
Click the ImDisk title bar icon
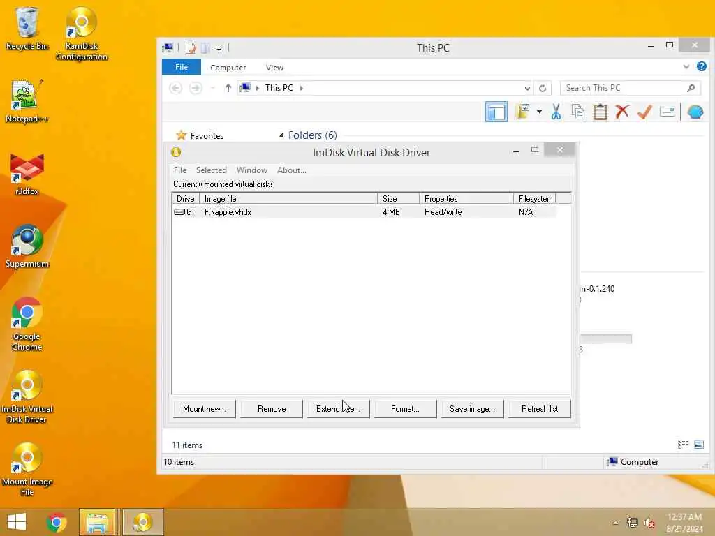tap(176, 152)
